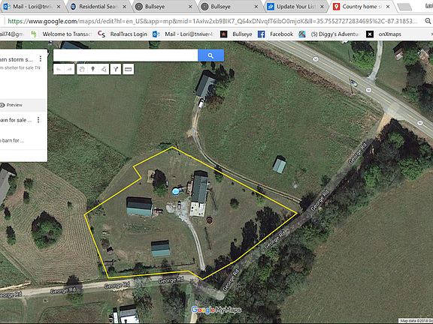Switch to the Residential Search tab

[x=98, y=7]
